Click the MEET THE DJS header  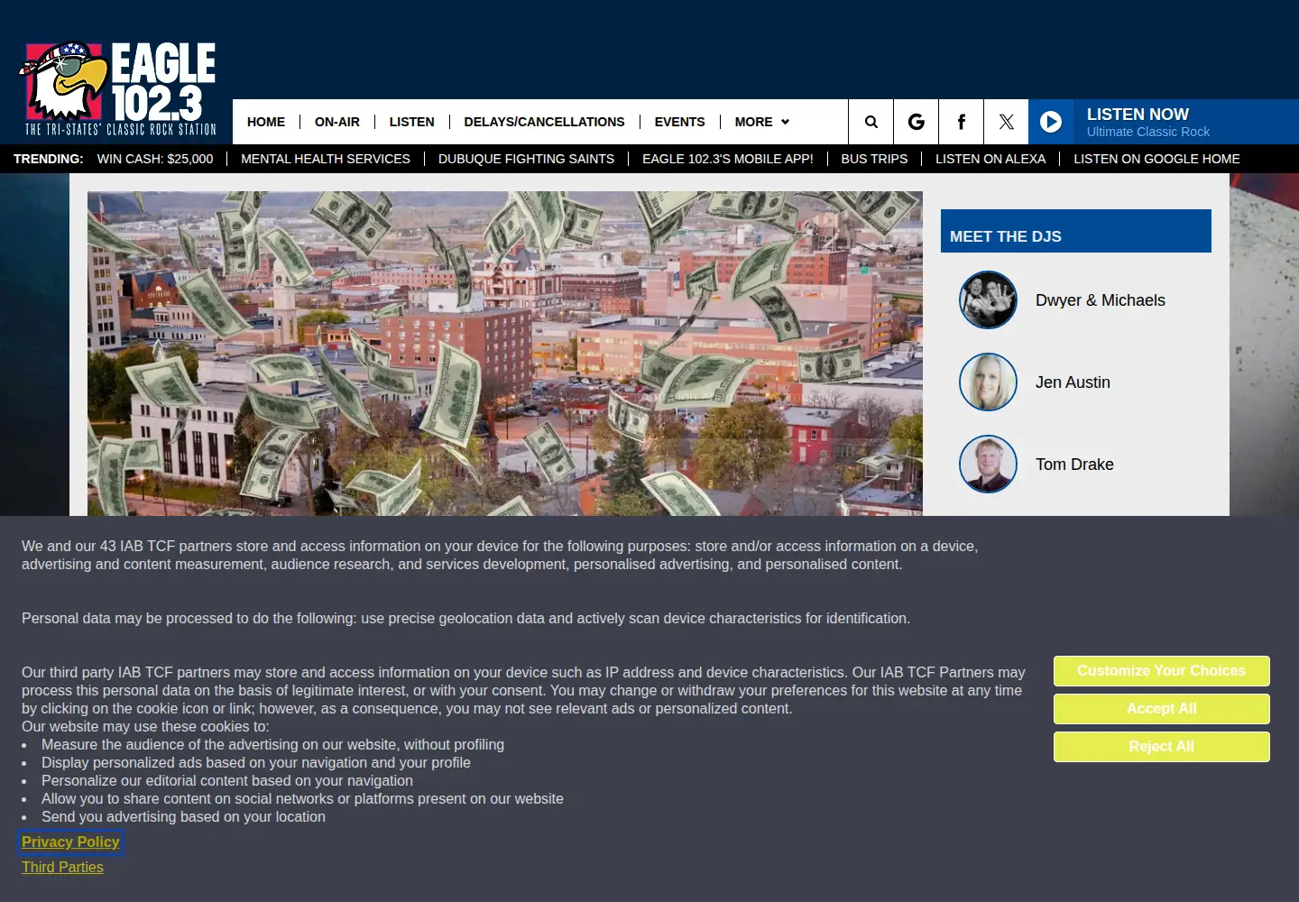(1076, 231)
